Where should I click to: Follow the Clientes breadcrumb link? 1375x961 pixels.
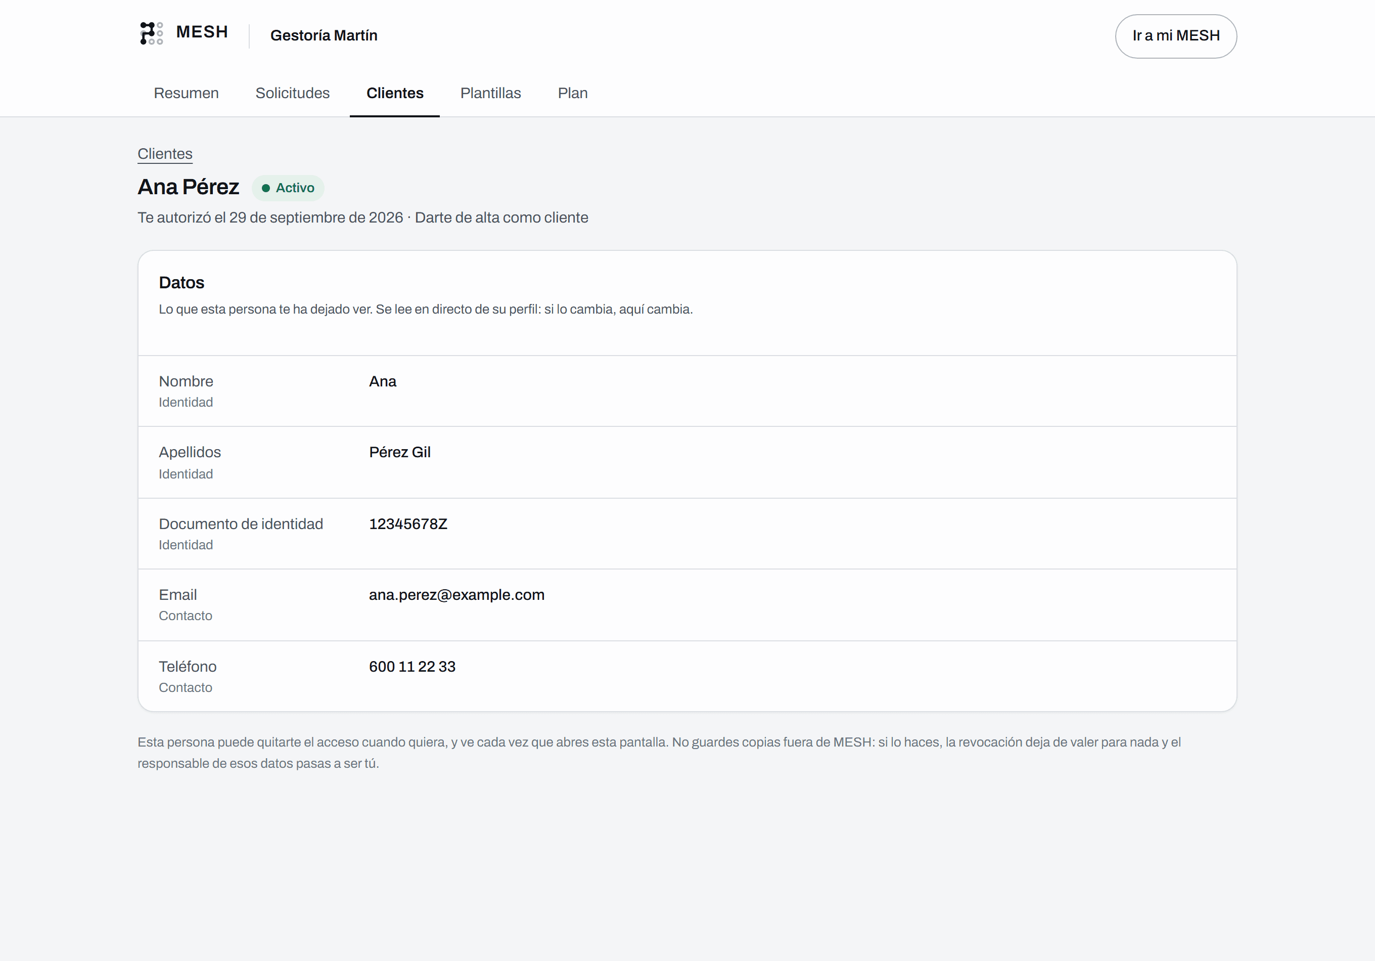(165, 154)
